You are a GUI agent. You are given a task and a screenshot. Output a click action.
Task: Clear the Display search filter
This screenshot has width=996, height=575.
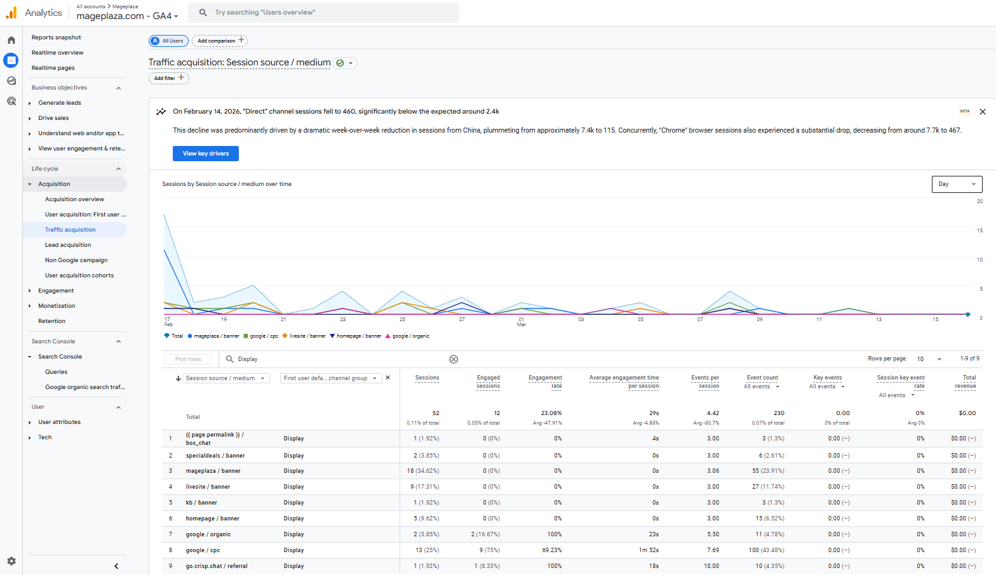(x=454, y=359)
